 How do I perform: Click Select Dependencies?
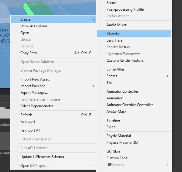click(x=53, y=106)
